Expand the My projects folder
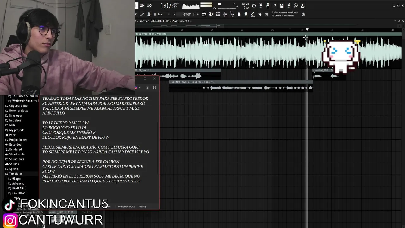Screen dimensions: 405x228 15,130
